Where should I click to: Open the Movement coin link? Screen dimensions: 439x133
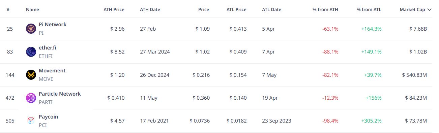[52, 70]
